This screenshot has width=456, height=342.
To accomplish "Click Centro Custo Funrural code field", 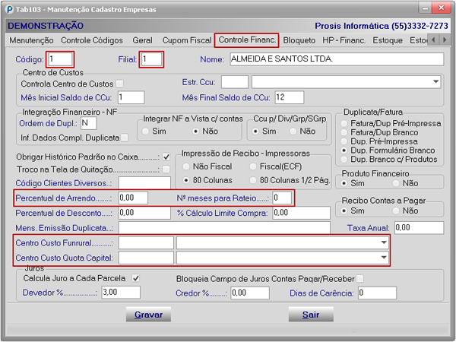I will 146,242.
